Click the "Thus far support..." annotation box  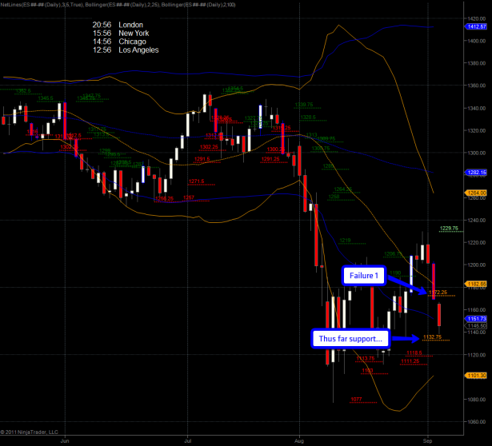pos(351,337)
